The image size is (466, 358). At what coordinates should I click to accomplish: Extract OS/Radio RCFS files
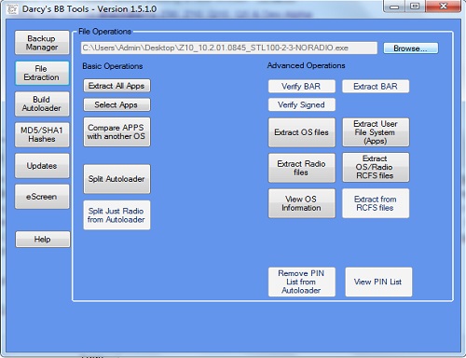[x=376, y=167]
